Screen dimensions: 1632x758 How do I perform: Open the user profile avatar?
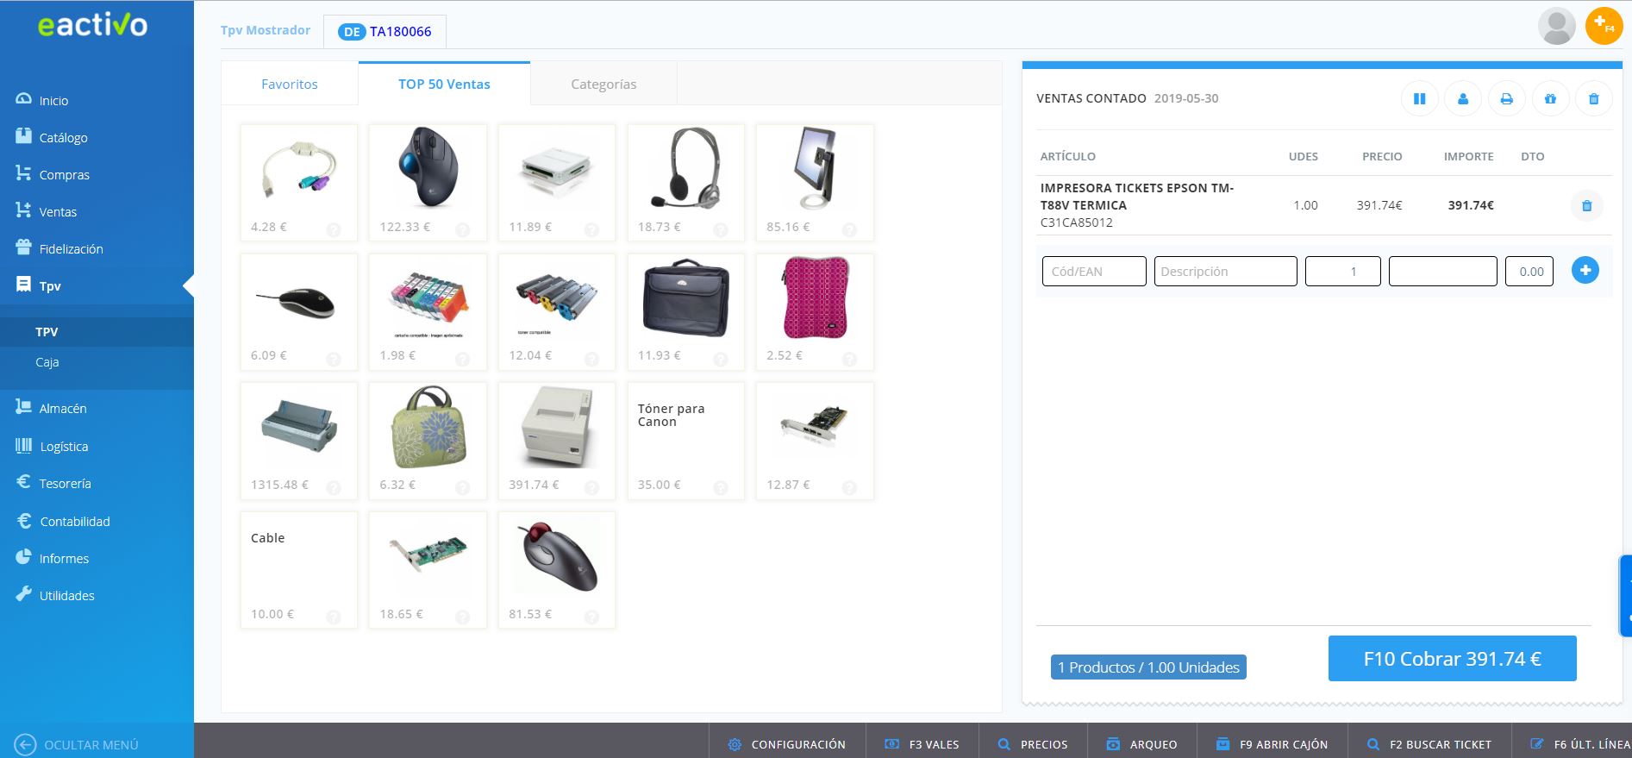[x=1557, y=26]
